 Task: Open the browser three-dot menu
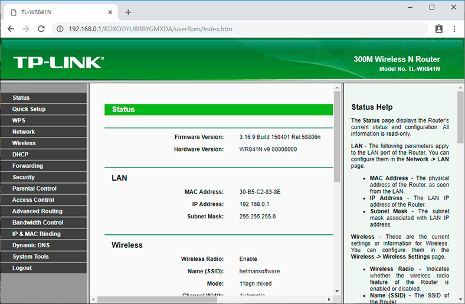[454, 29]
